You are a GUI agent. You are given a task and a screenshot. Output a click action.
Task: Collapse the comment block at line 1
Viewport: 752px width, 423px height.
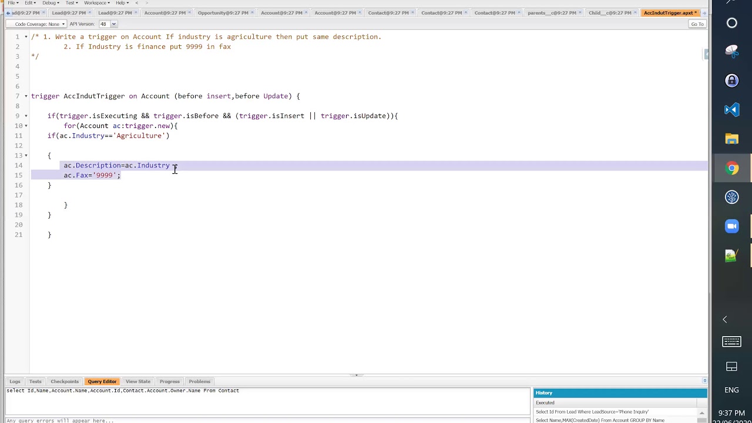point(26,37)
